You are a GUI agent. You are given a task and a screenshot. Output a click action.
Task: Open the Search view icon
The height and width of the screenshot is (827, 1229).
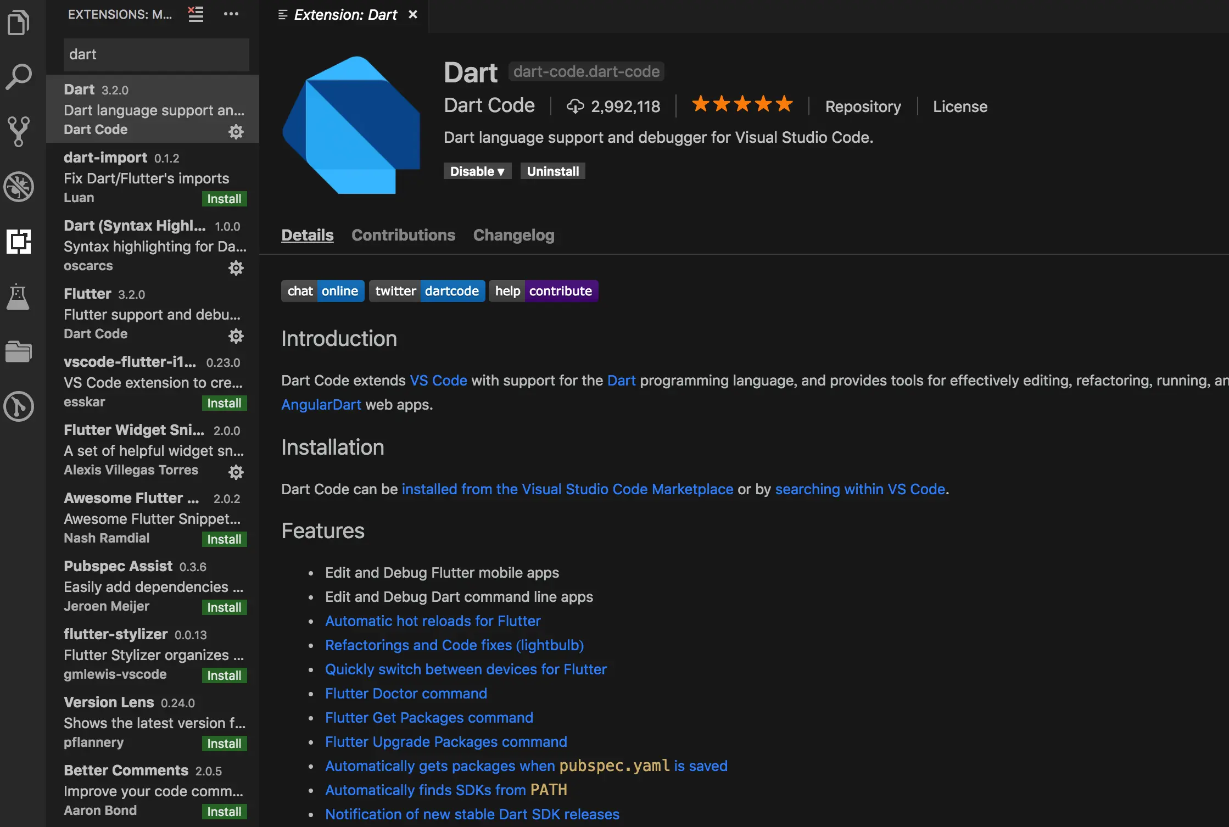(x=19, y=77)
